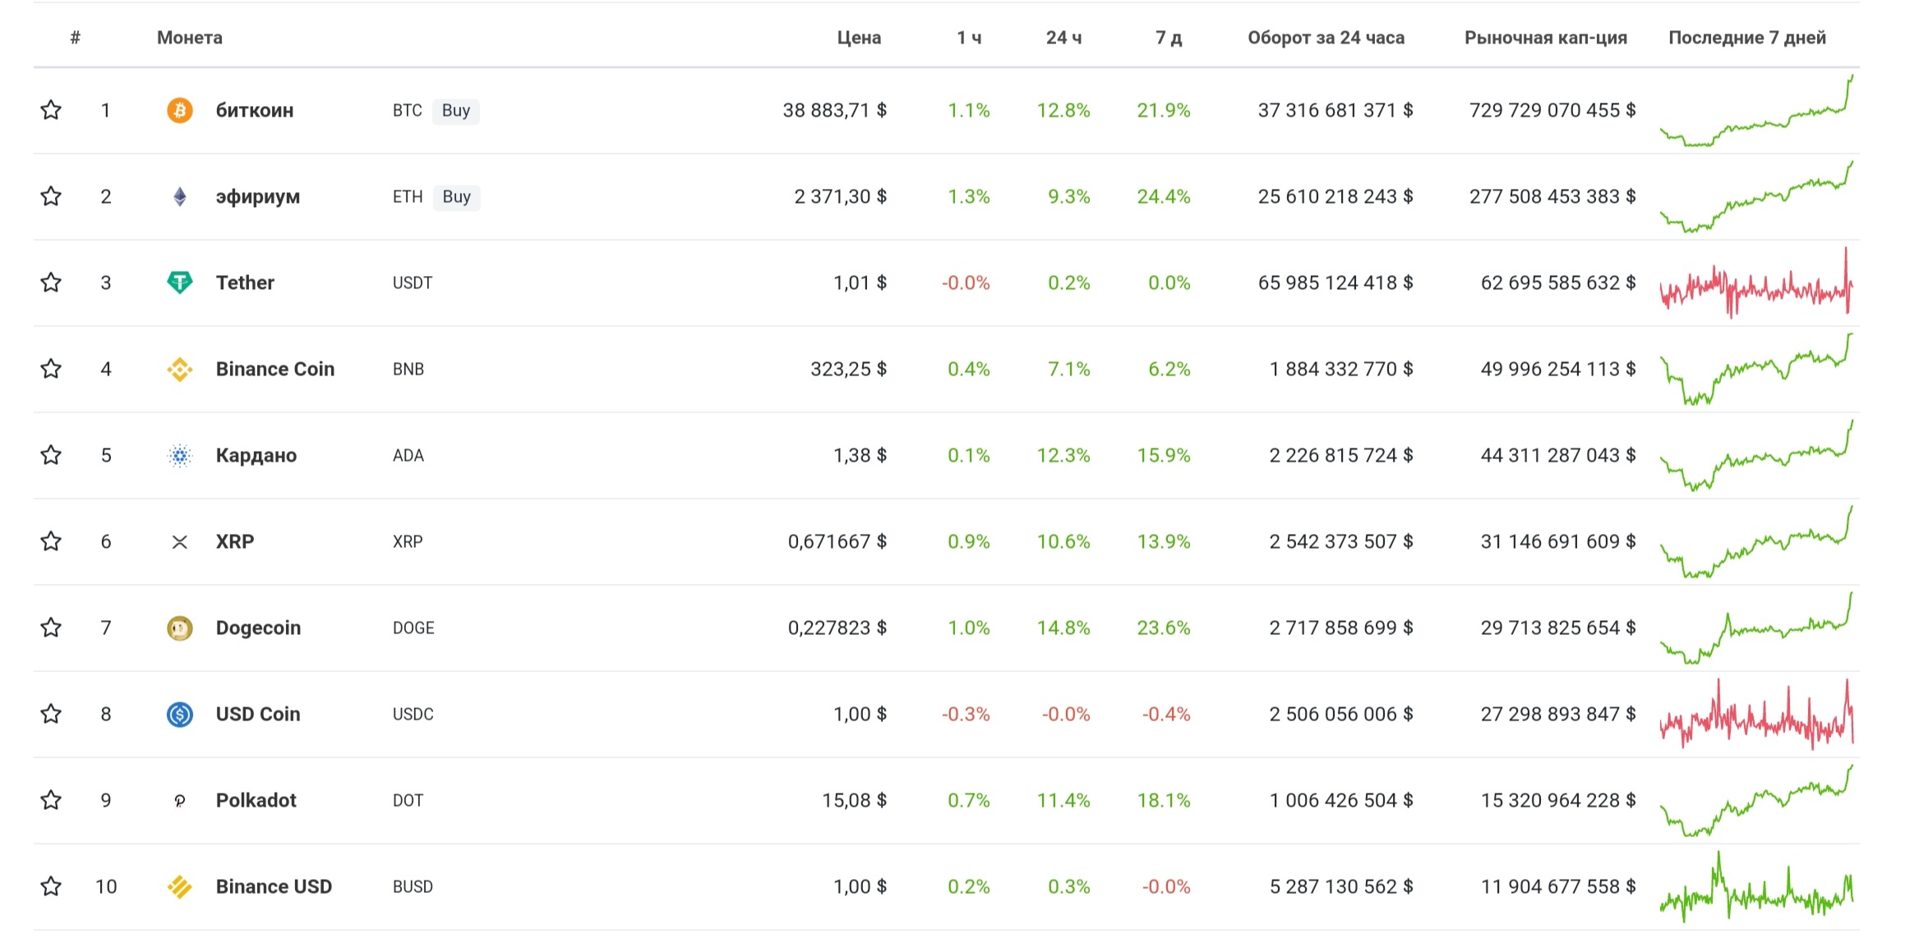The width and height of the screenshot is (1910, 943).
Task: Sort by the Цена column header
Action: coord(859,38)
